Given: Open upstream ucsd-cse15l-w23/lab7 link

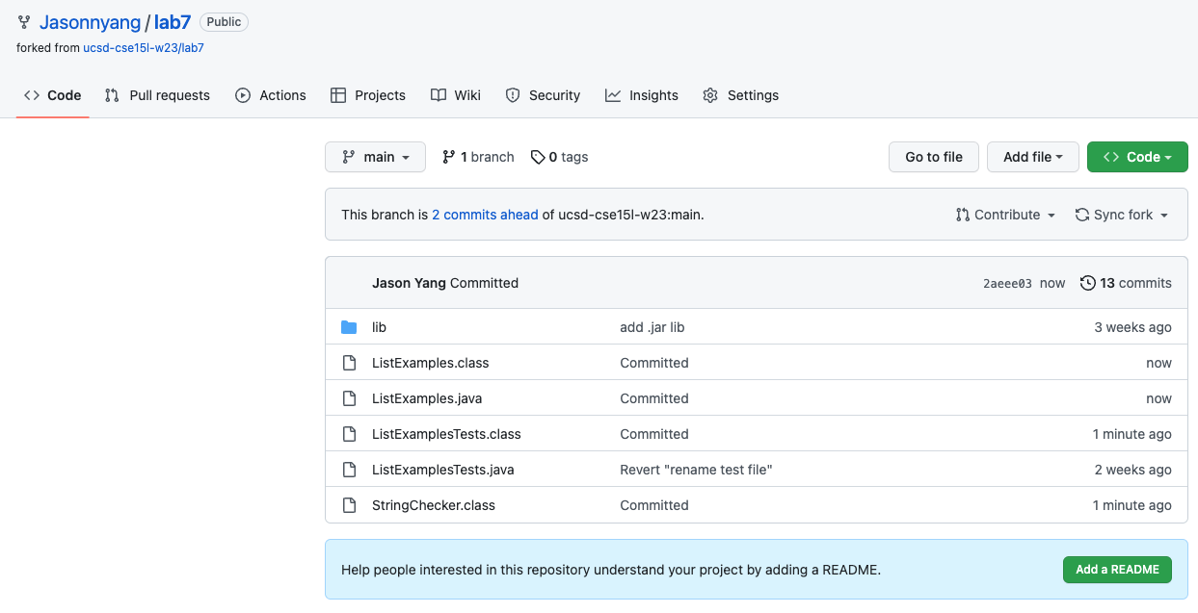Looking at the screenshot, I should (x=144, y=47).
